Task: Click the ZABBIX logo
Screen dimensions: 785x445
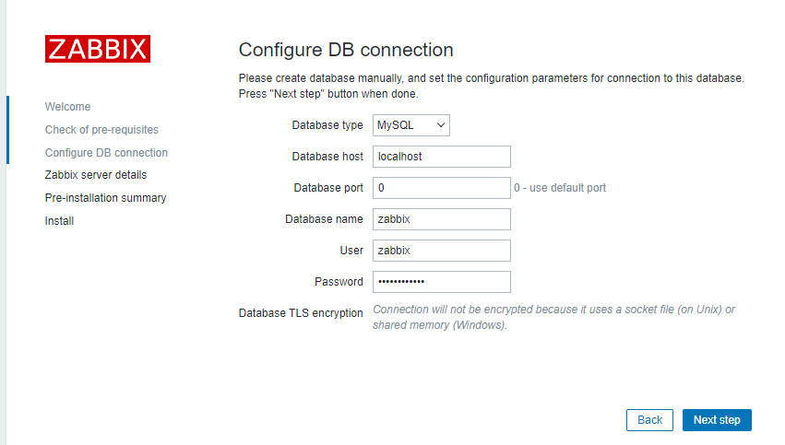Action: click(x=97, y=49)
